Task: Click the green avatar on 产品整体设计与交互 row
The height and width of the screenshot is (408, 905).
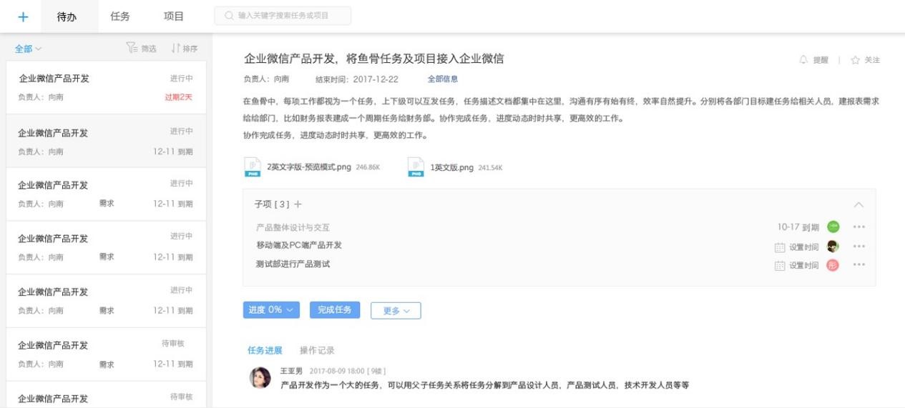Action: (833, 227)
